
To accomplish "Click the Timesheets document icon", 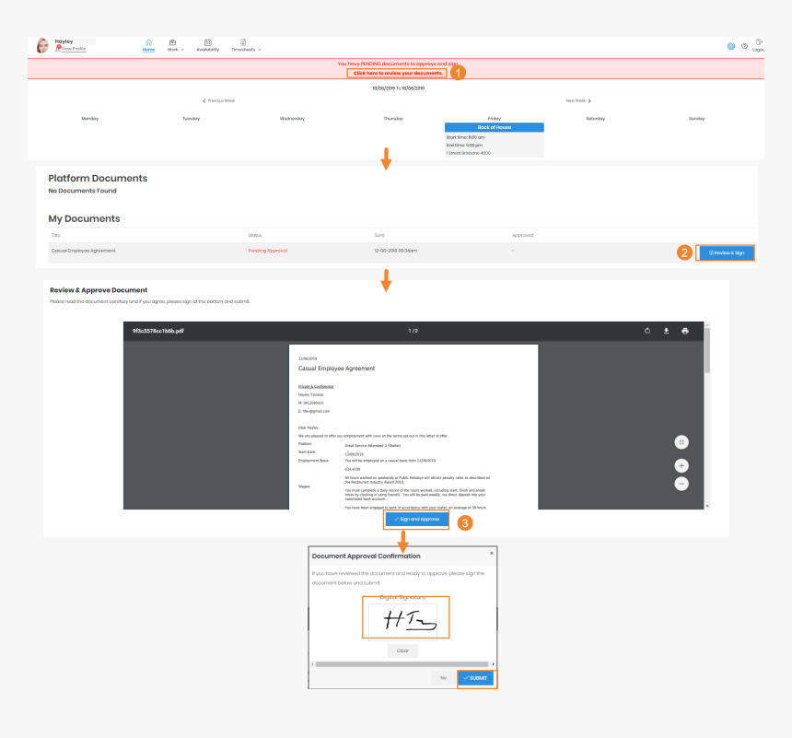I will coord(243,42).
